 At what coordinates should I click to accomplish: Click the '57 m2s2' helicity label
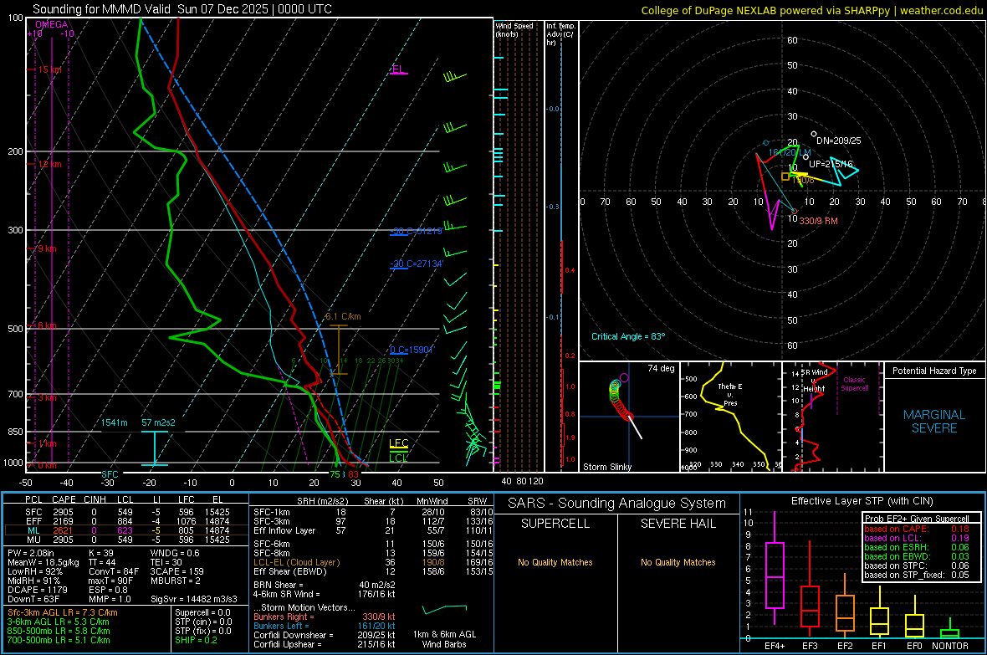click(158, 422)
